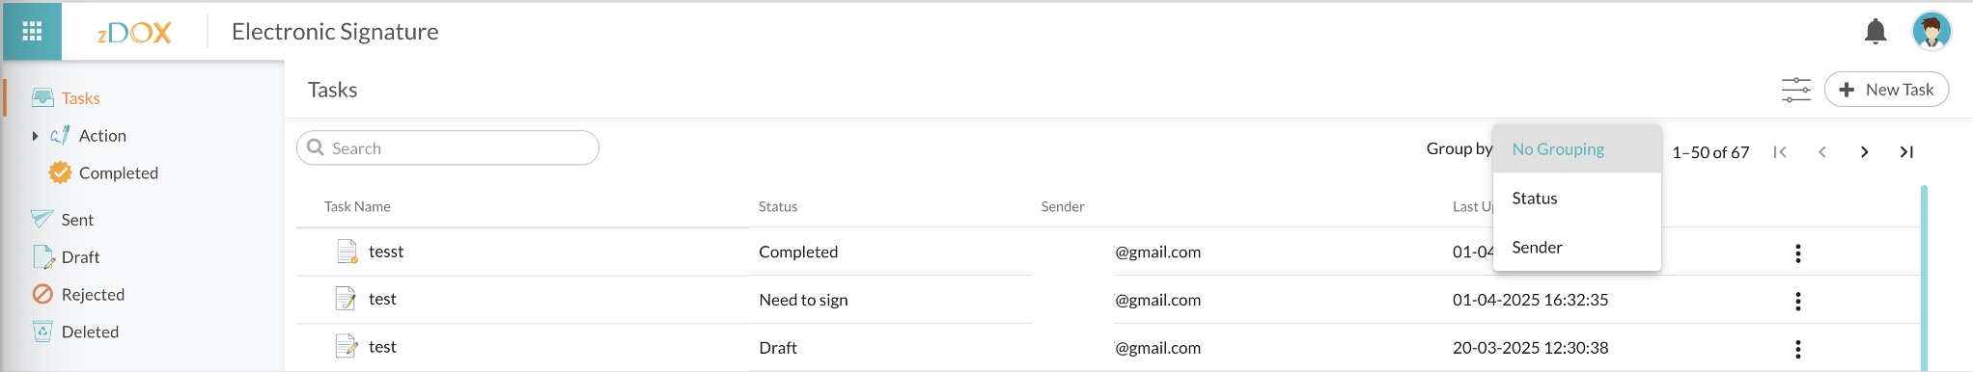Open the filter settings sliders icon
This screenshot has height=372, width=1973.
tap(1796, 90)
